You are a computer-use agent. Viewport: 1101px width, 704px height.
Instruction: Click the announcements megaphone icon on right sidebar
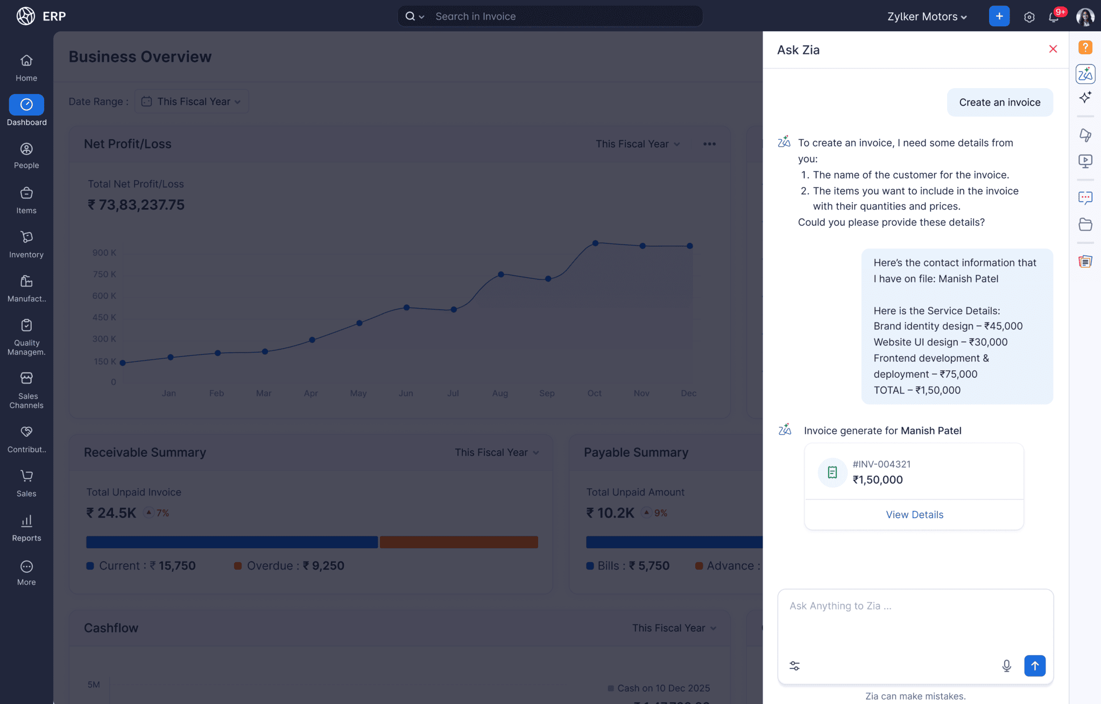pos(1085,135)
